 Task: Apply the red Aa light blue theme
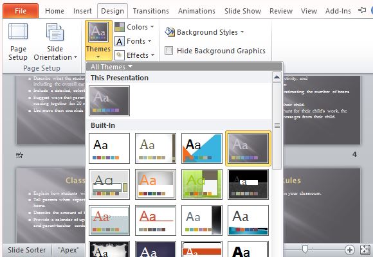[109, 220]
